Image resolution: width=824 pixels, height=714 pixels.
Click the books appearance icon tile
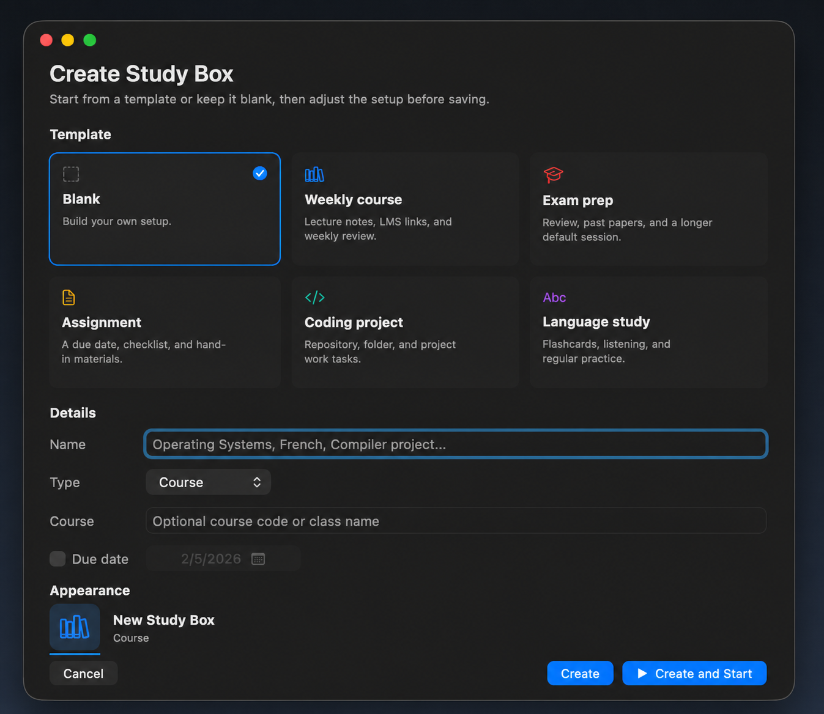tap(75, 627)
